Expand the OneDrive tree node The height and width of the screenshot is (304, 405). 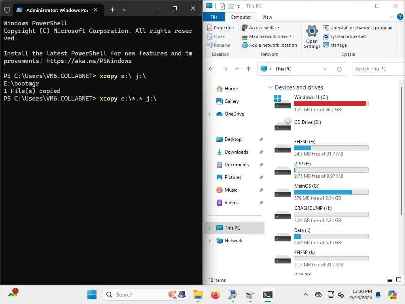[210, 114]
